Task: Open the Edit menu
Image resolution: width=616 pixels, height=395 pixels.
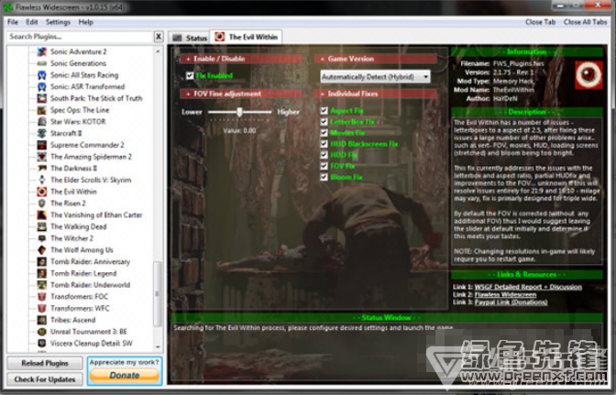Action: (x=32, y=22)
